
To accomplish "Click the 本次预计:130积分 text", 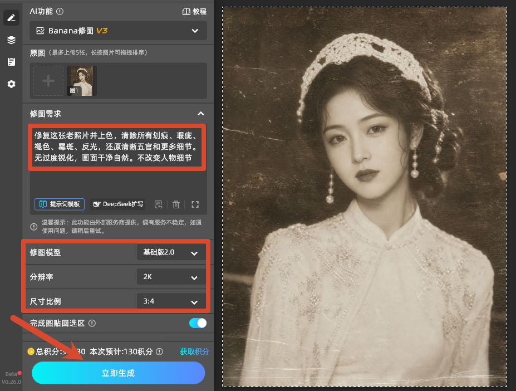I will [121, 352].
